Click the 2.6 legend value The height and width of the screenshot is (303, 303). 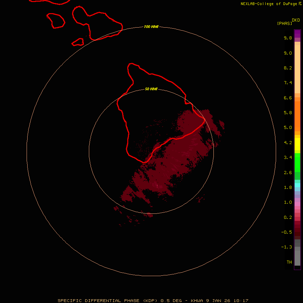288,173
